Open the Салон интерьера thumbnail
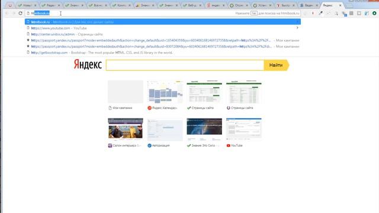The height and width of the screenshot is (213, 379). 126,130
